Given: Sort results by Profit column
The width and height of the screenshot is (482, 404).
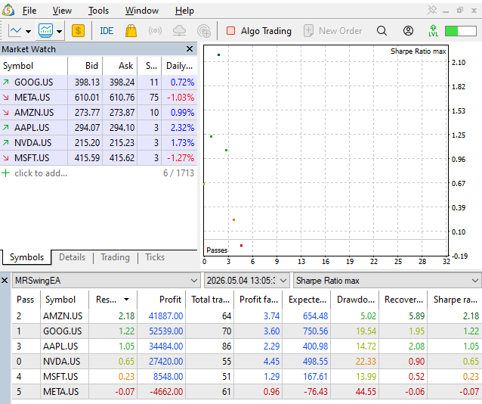Looking at the screenshot, I should pos(162,300).
